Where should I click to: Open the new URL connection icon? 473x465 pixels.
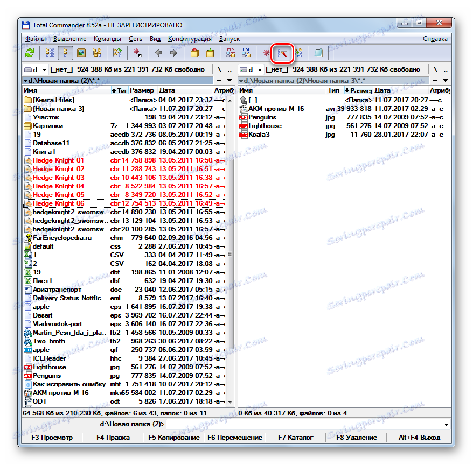[x=246, y=53]
